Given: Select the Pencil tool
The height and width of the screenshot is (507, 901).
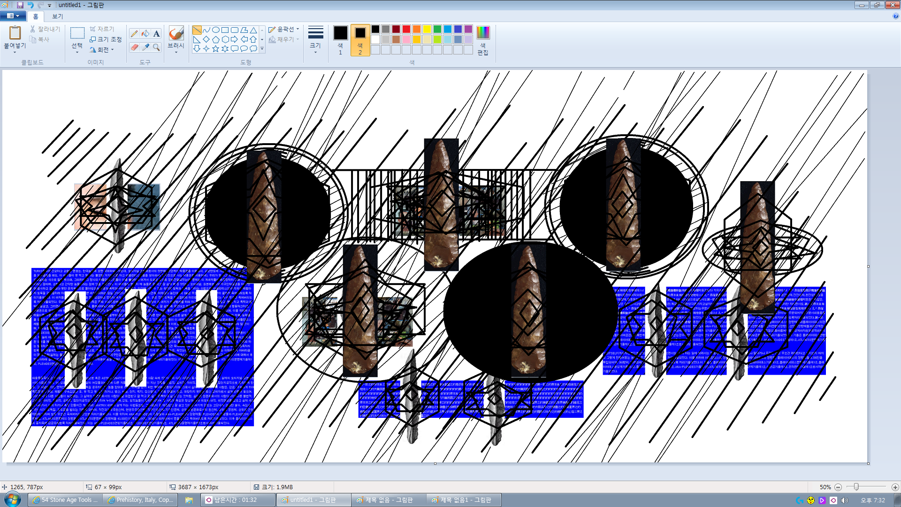Looking at the screenshot, I should point(134,33).
